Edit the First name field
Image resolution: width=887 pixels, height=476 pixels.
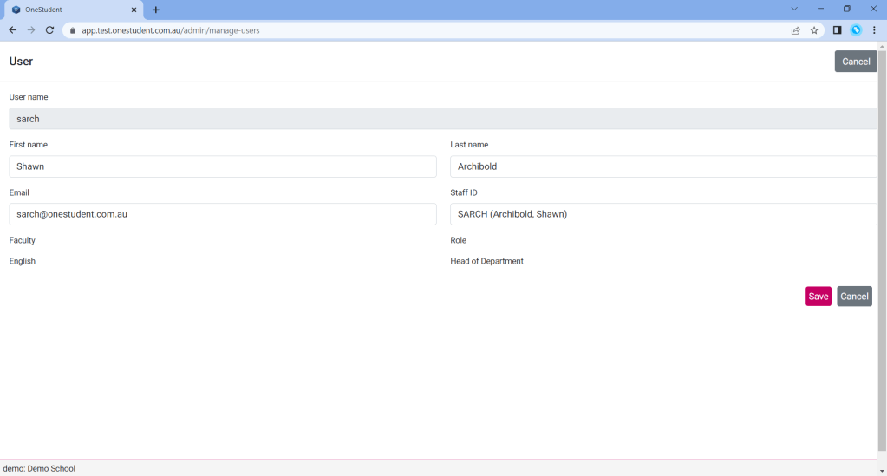point(223,166)
